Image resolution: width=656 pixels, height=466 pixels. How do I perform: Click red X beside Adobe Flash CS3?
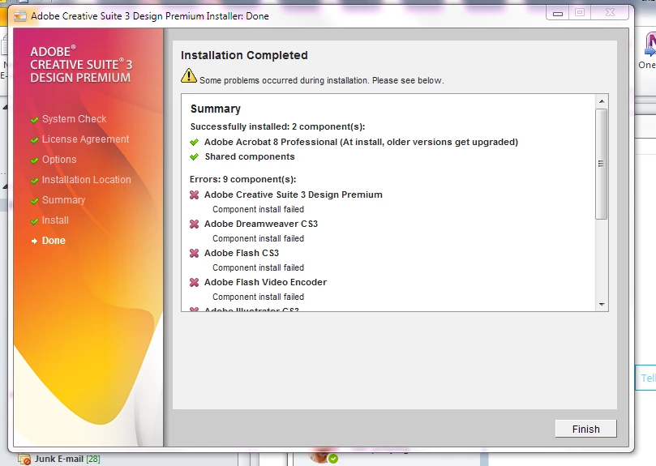click(194, 253)
